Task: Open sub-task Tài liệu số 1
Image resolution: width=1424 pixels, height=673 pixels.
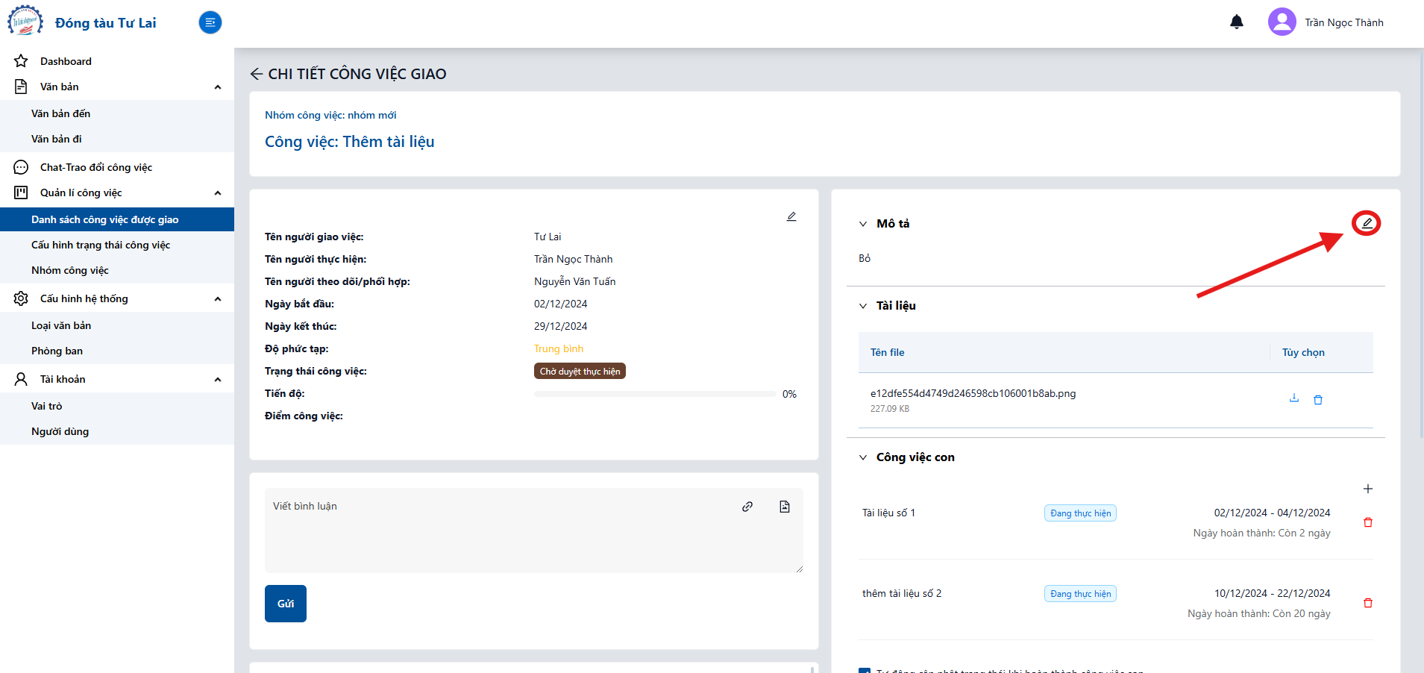Action: (x=888, y=513)
